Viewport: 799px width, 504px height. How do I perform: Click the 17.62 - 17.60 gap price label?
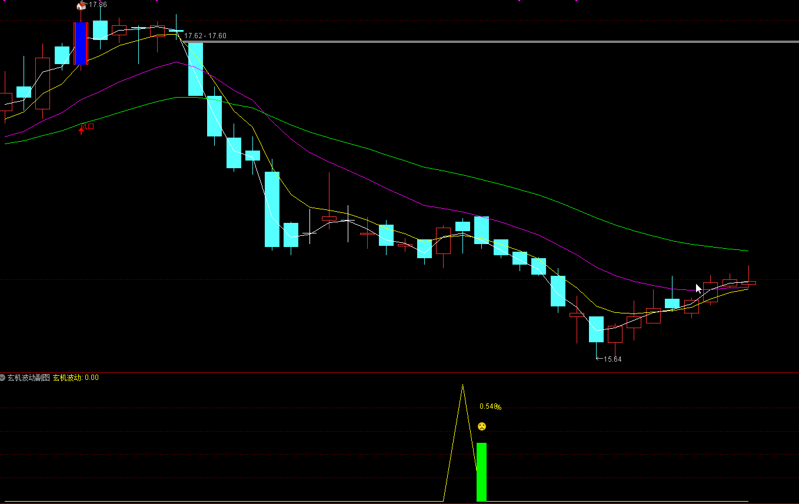tap(205, 36)
